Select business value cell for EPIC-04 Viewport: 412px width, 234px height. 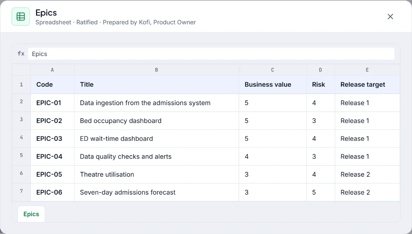[x=273, y=156]
